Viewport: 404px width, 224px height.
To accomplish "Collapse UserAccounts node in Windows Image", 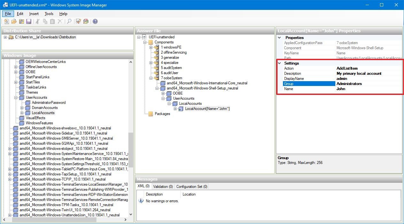I will 16,97.
